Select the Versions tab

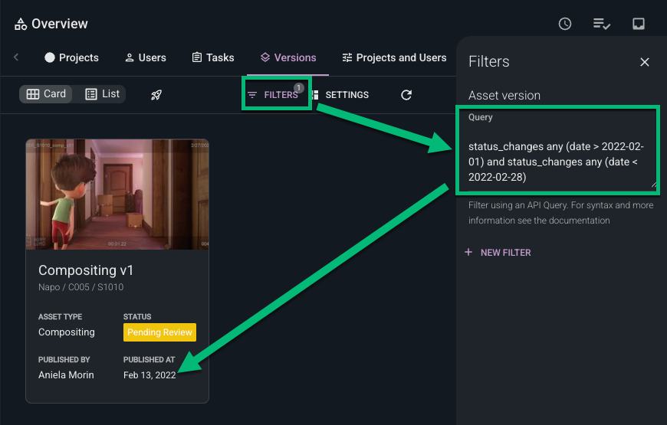(288, 57)
